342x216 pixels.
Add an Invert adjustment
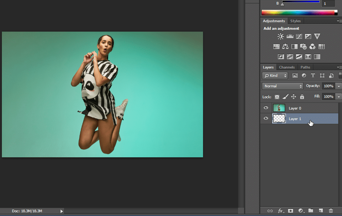[x=281, y=57]
